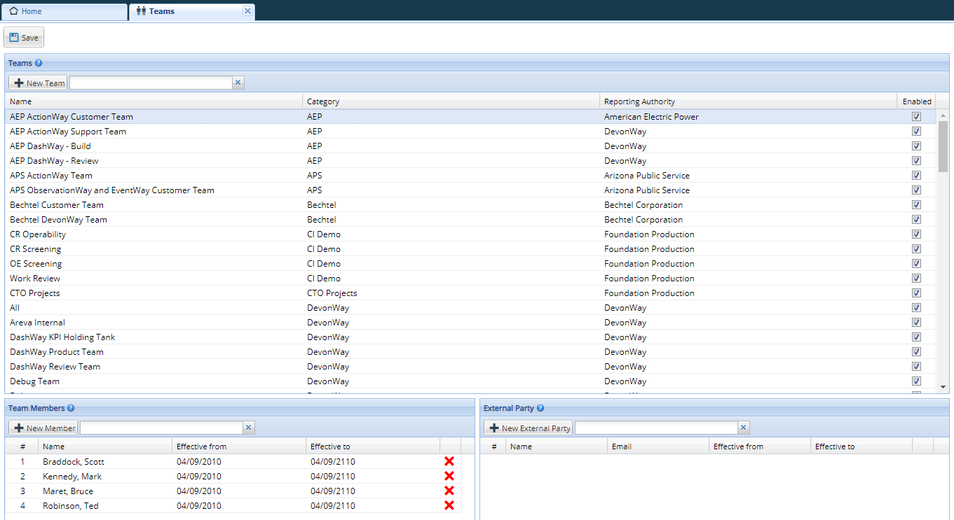Screen dimensions: 954x520
Task: Click the Teams search input field
Action: tap(151, 83)
